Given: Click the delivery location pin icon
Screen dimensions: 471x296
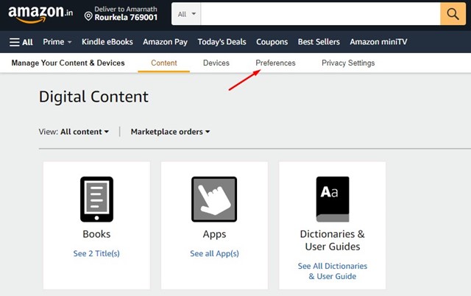Looking at the screenshot, I should 88,15.
